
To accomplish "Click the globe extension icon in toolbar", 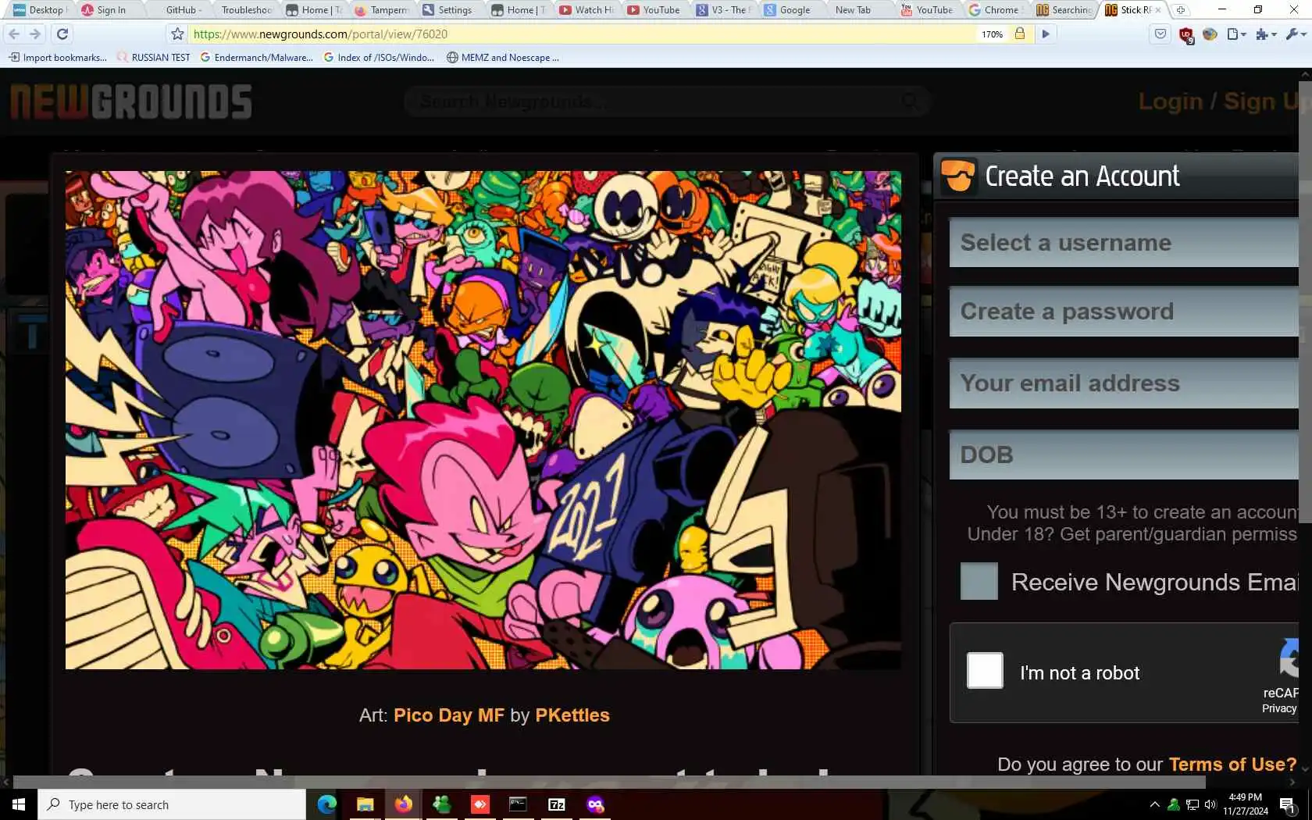I will (x=1210, y=34).
